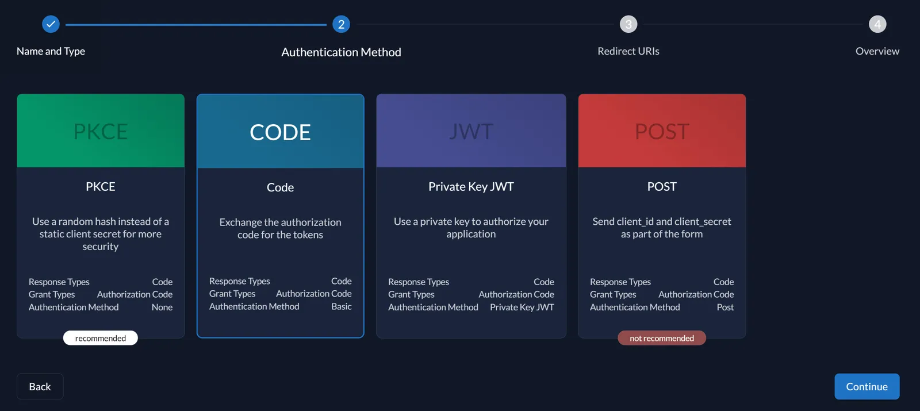Select the green PKCE banner
The width and height of the screenshot is (920, 411).
coord(101,131)
